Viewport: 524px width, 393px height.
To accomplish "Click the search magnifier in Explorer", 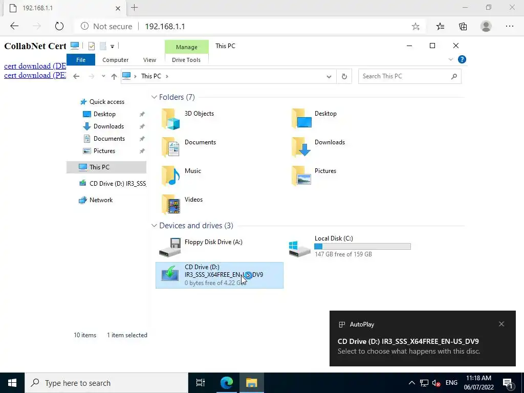I will coord(454,77).
